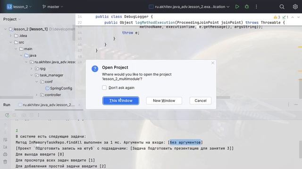Collapse the task_manager package
This screenshot has height=169, width=302.
(x=32, y=75)
